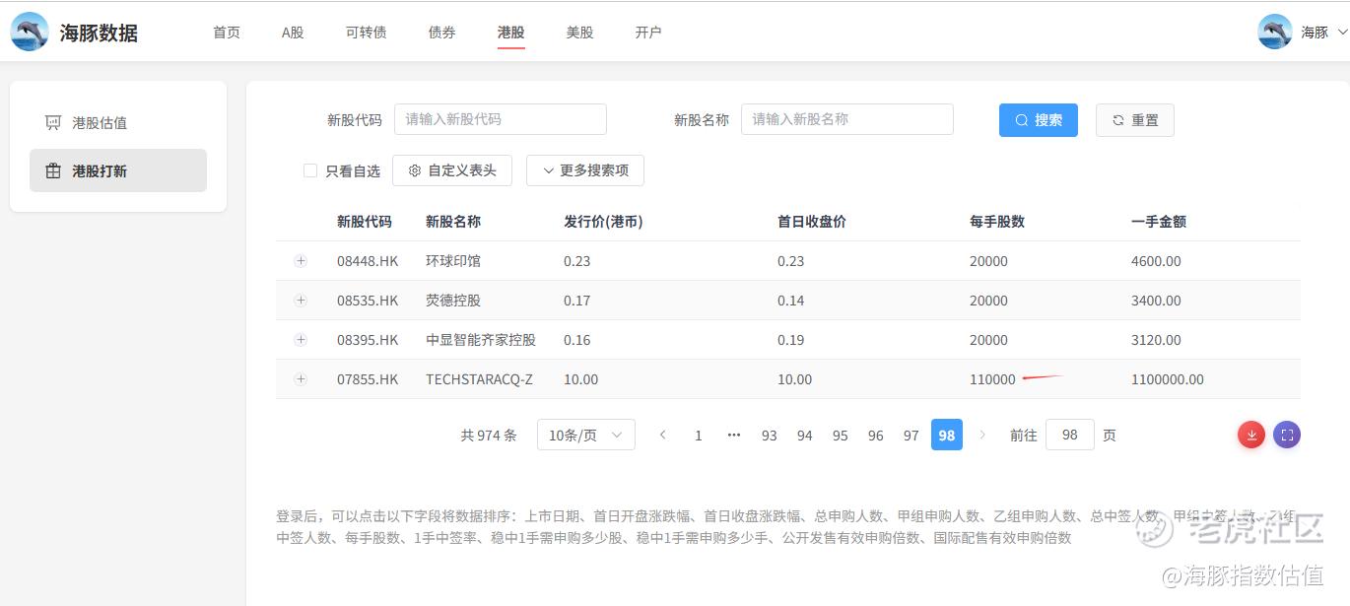Click the user avatar at top right
The height and width of the screenshot is (606, 1350).
point(1274,32)
